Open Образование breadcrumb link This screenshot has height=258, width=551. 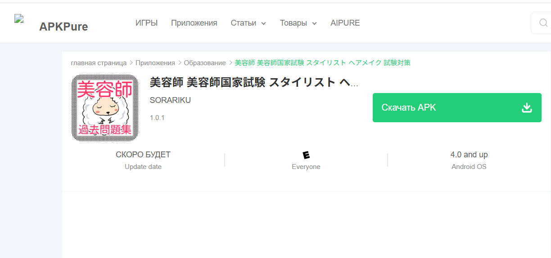tap(205, 63)
